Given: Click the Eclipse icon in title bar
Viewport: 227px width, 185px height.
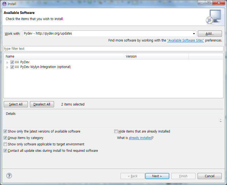Looking at the screenshot, I should coord(5,3).
